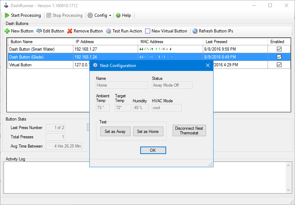Toggle Enabled checkbox for Dash Button (Glade)
The image size is (295, 205).
(279, 57)
